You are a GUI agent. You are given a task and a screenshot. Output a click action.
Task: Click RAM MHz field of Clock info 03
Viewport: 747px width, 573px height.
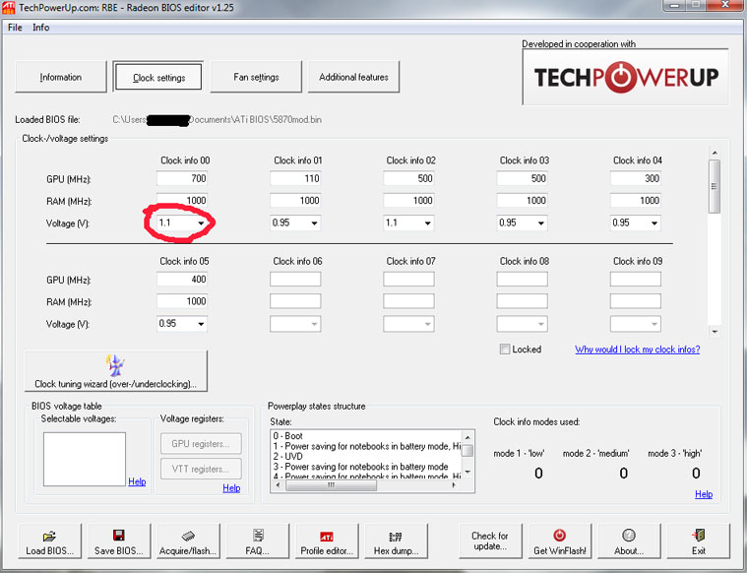[x=523, y=200]
